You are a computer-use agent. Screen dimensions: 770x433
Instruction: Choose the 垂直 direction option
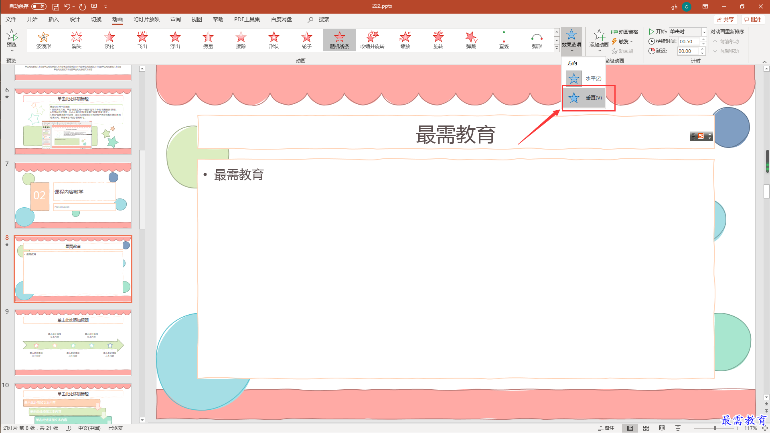point(584,98)
